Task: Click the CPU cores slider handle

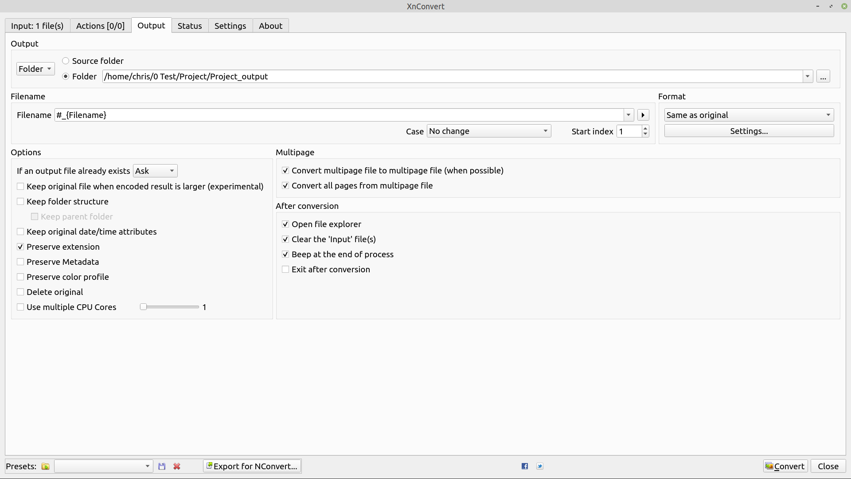Action: coord(143,307)
